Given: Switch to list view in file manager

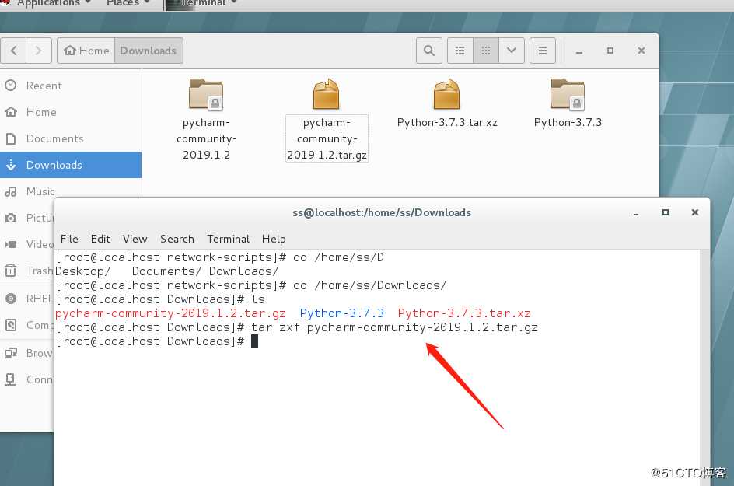Looking at the screenshot, I should coord(460,51).
